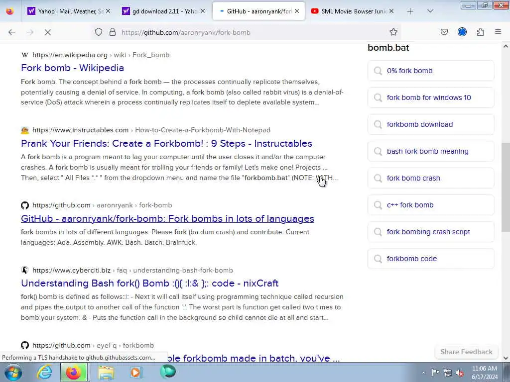Close the Yahoo Mail, Weather tab
Screen dimensions: 510x382
pos(108,11)
